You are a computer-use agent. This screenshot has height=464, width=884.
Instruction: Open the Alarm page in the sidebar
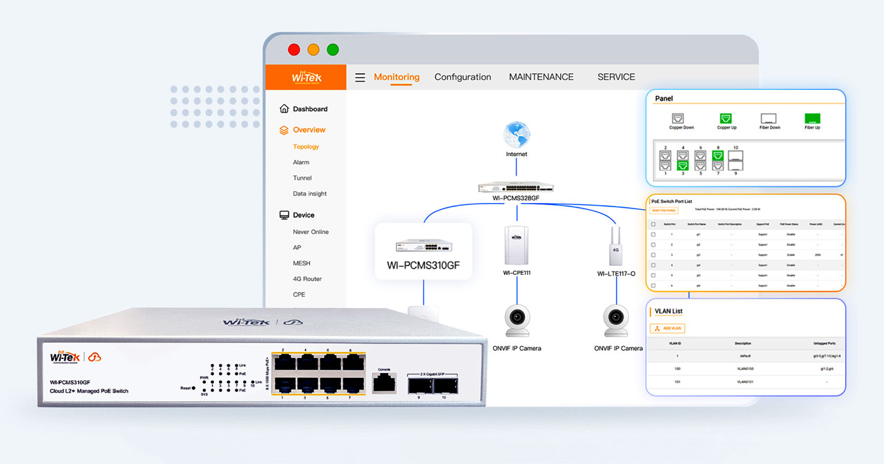(x=301, y=162)
